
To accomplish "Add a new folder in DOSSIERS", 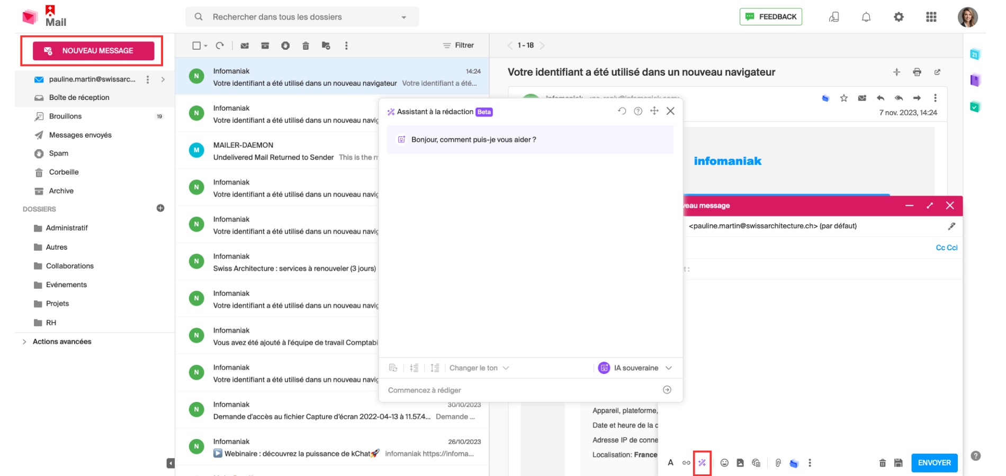I will (160, 208).
